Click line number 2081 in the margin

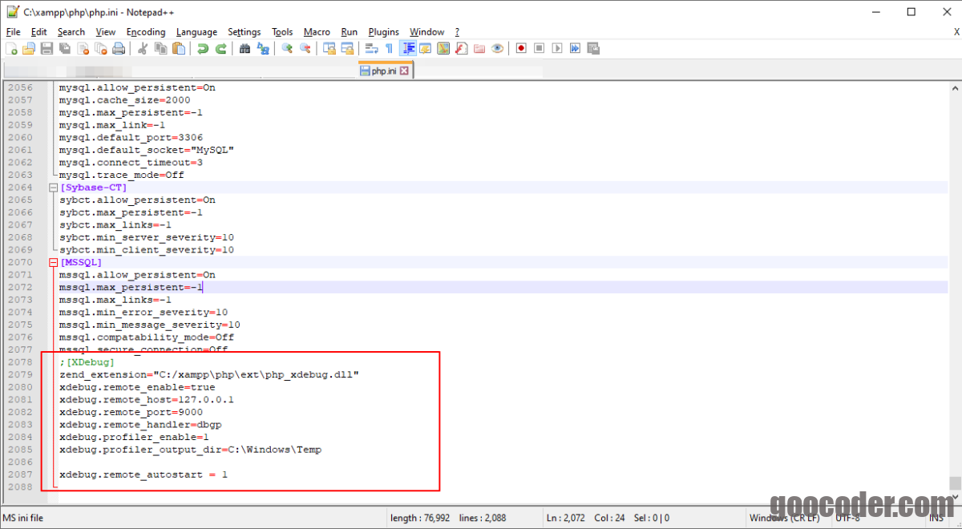20,399
